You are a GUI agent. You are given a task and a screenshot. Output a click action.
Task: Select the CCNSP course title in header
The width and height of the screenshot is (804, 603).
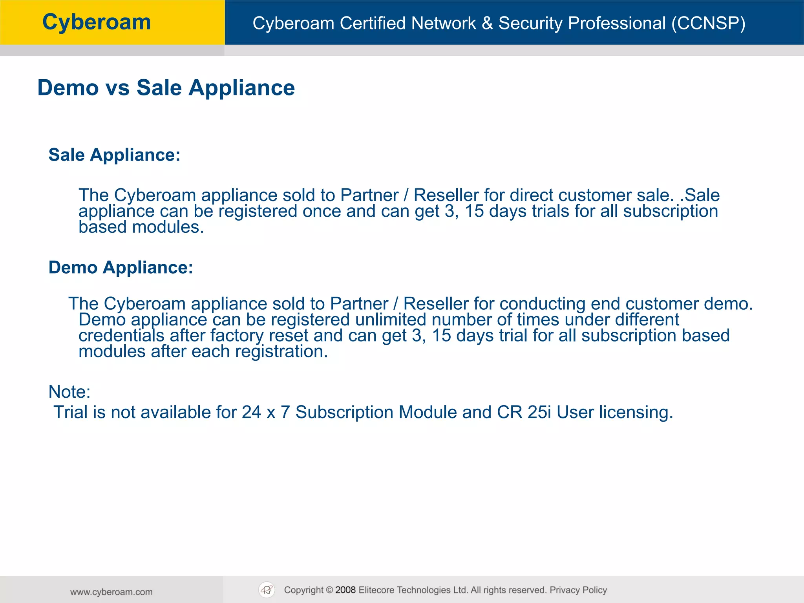[499, 23]
